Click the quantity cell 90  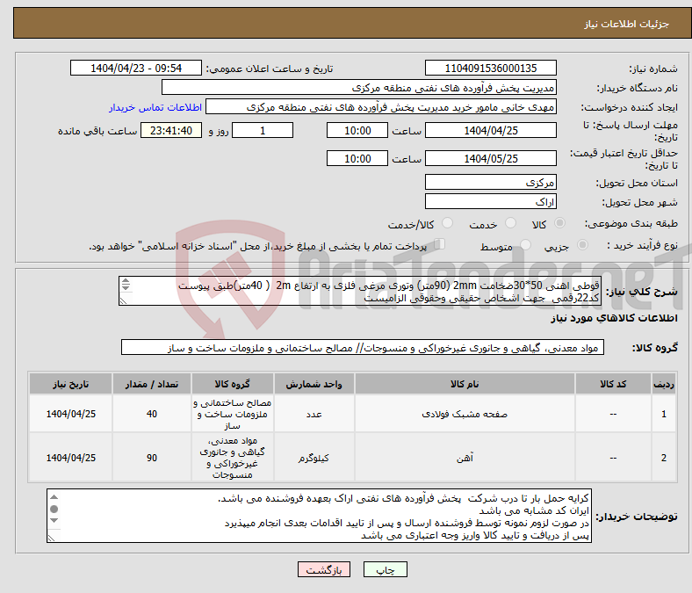(x=152, y=458)
